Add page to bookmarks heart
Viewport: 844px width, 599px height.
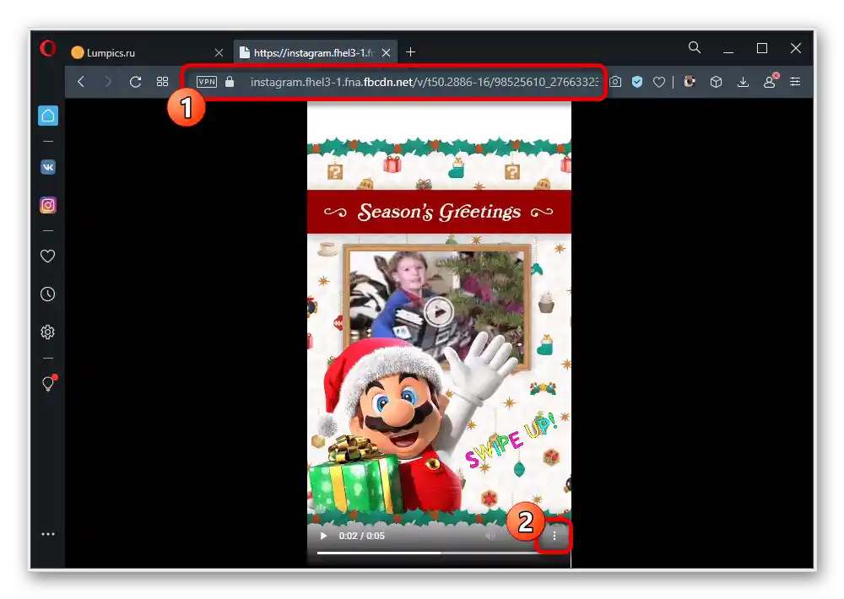[x=659, y=82]
